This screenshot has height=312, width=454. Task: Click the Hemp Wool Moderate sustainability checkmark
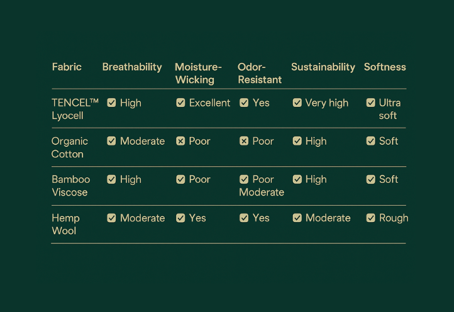(297, 218)
